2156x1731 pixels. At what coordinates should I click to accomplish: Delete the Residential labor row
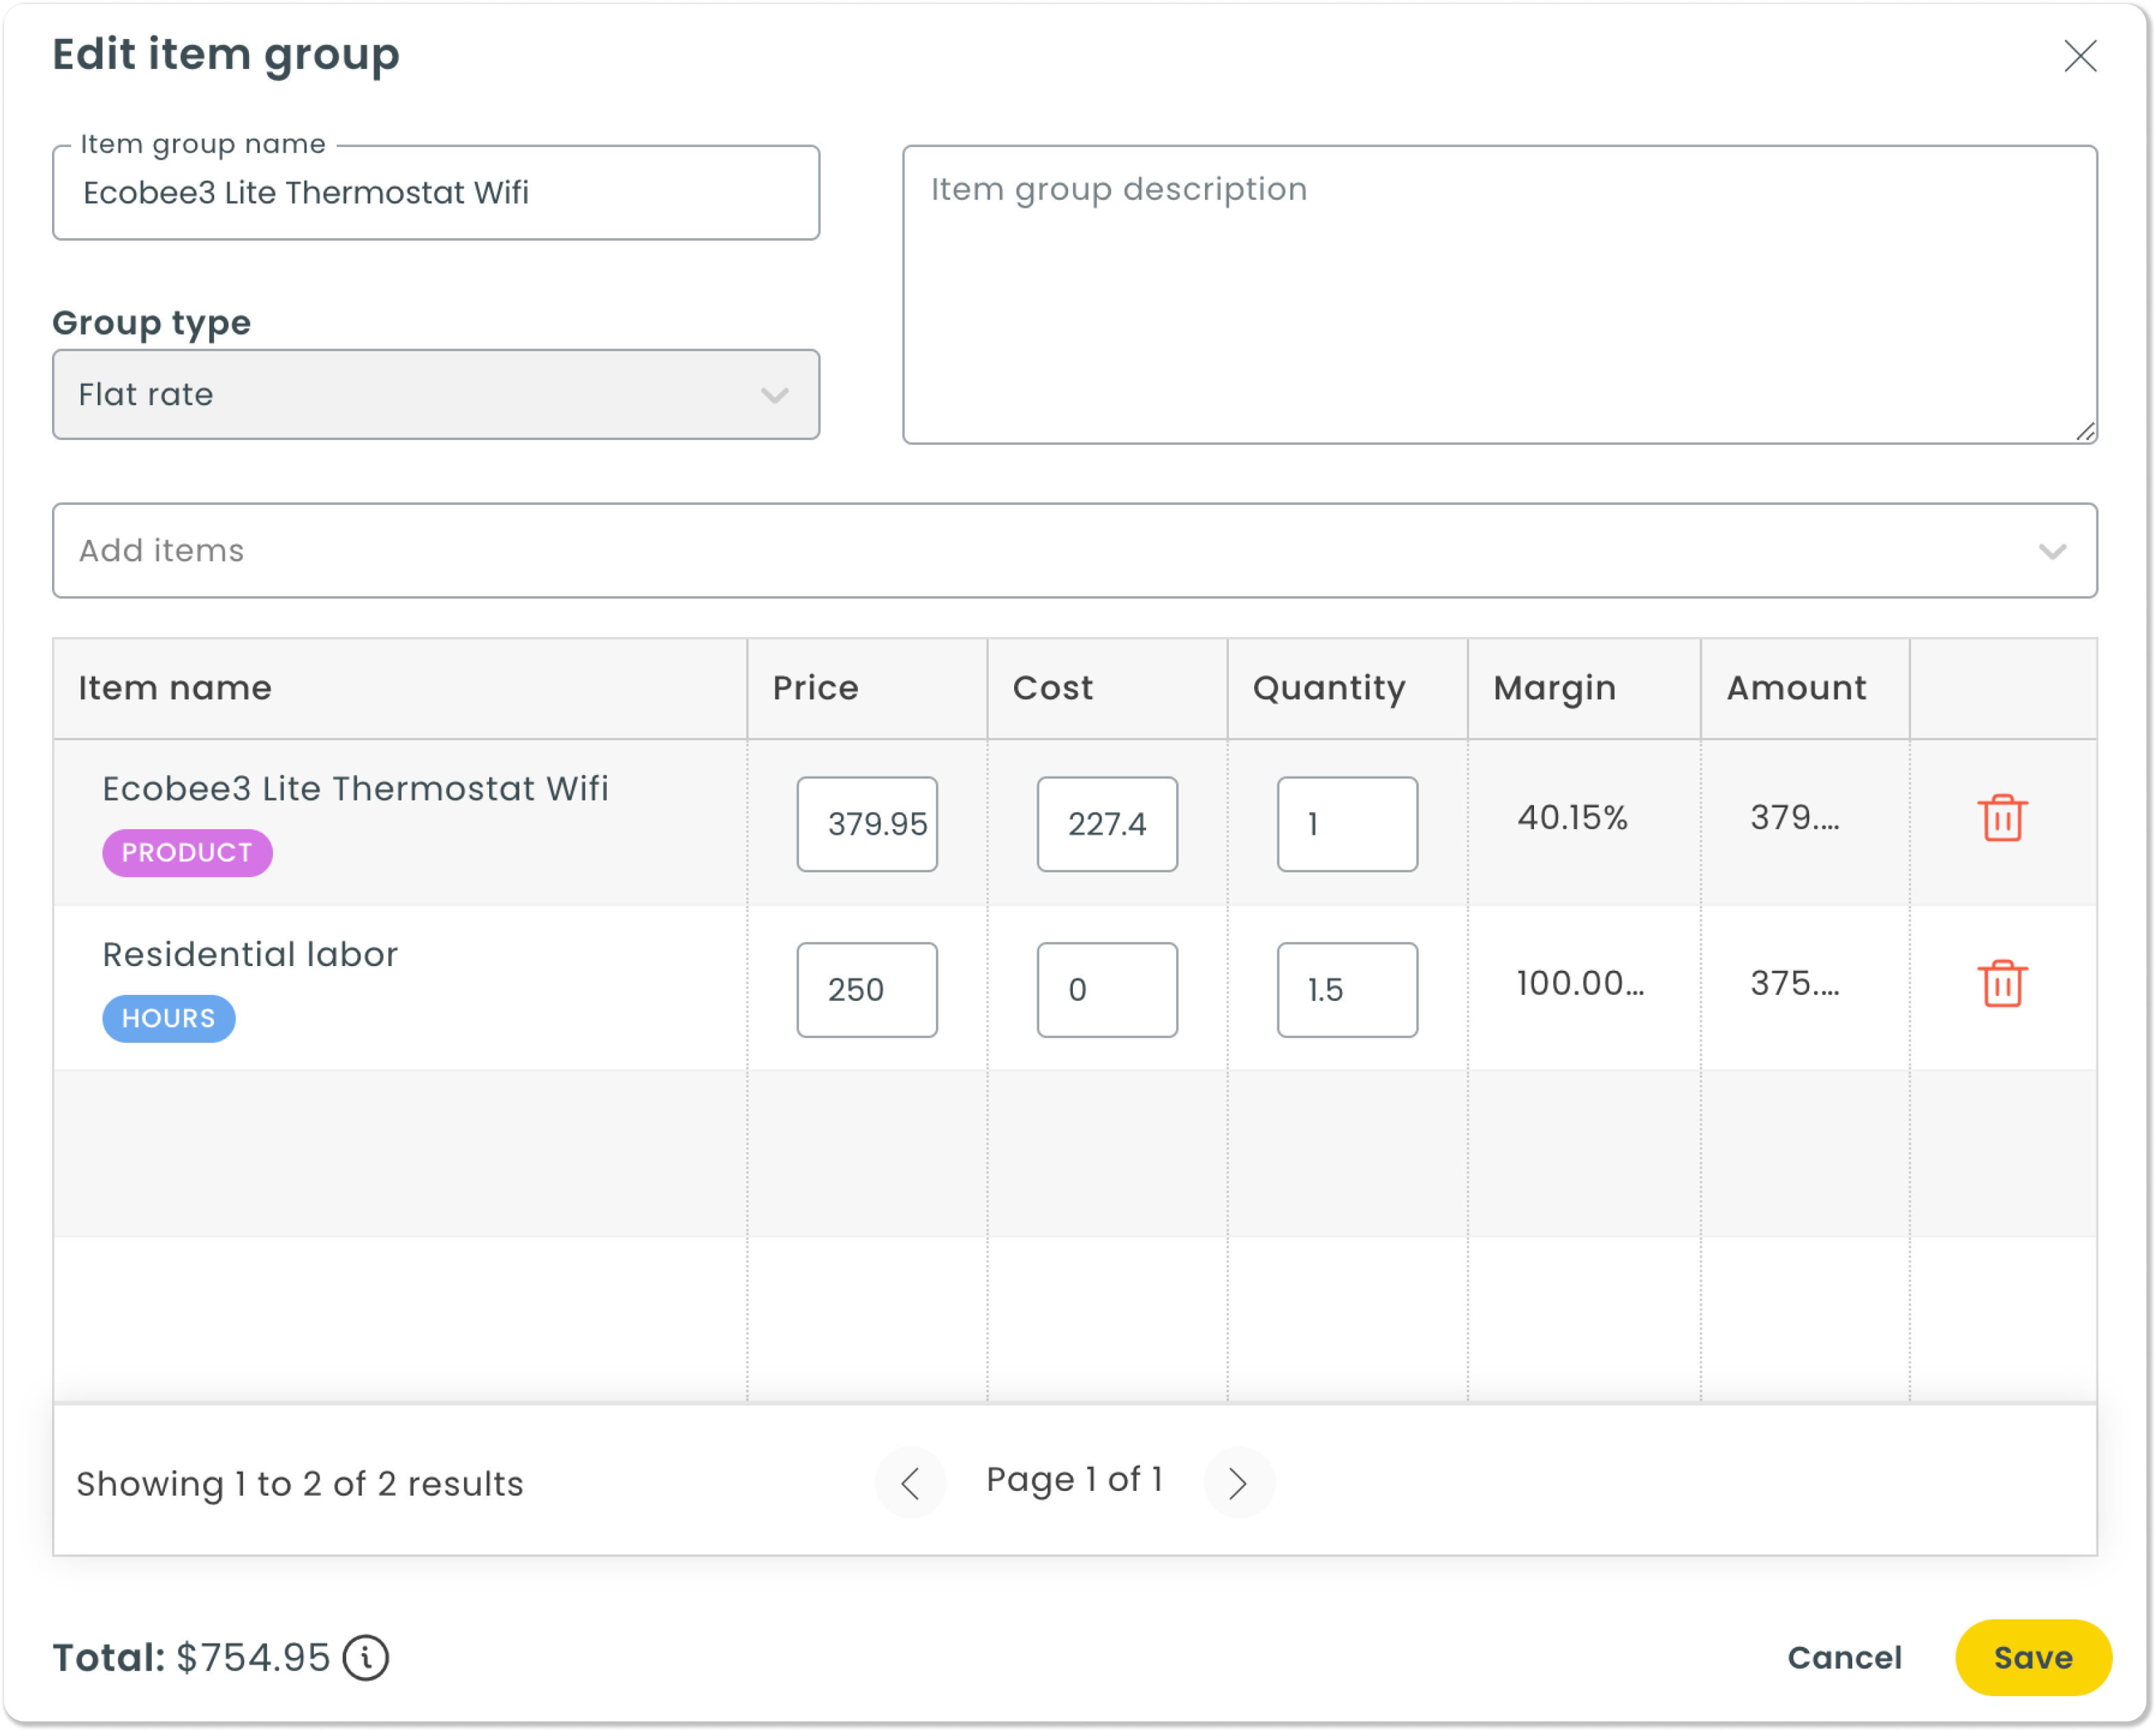2002,984
